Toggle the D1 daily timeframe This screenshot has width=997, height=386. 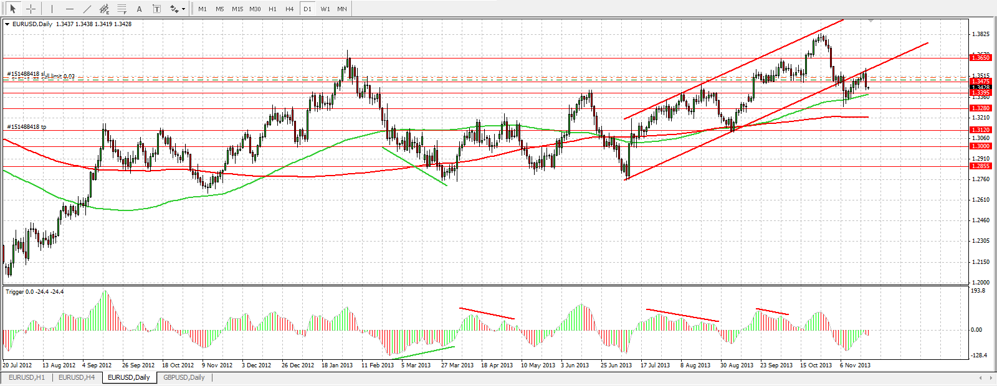(x=307, y=9)
